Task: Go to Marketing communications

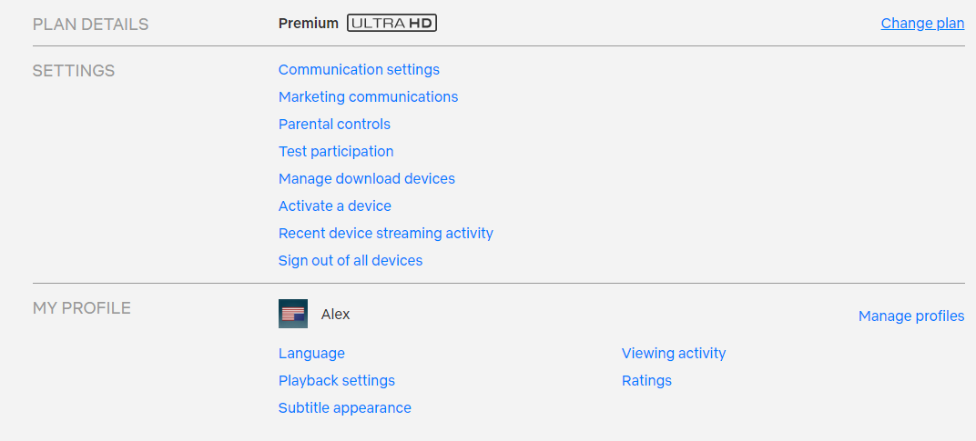Action: (368, 97)
